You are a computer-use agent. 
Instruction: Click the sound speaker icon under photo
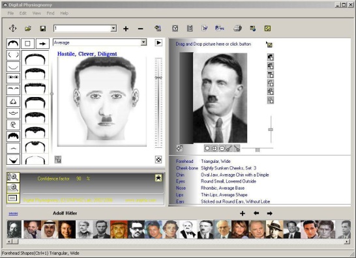[x=179, y=149]
